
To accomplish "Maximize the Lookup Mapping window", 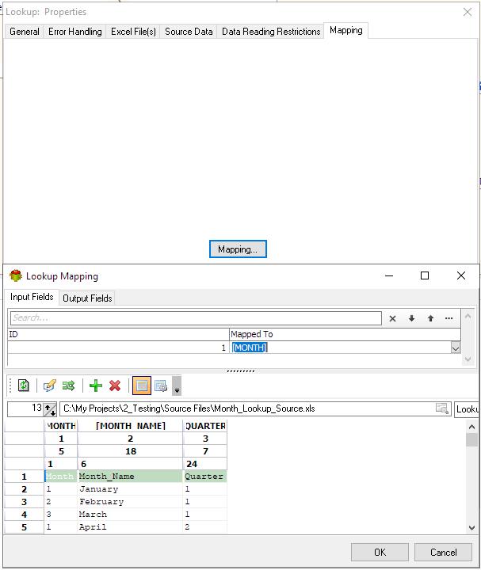I will coord(425,275).
